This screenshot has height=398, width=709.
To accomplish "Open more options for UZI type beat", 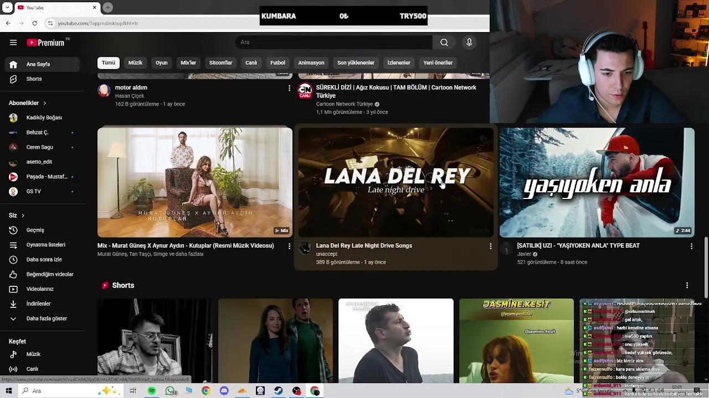I will [691, 247].
